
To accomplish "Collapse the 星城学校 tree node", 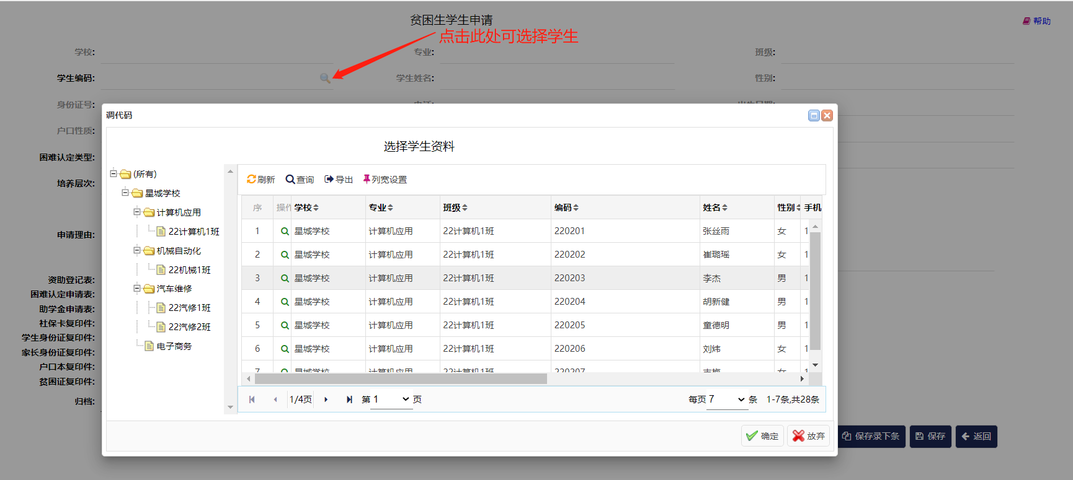I will click(x=125, y=193).
